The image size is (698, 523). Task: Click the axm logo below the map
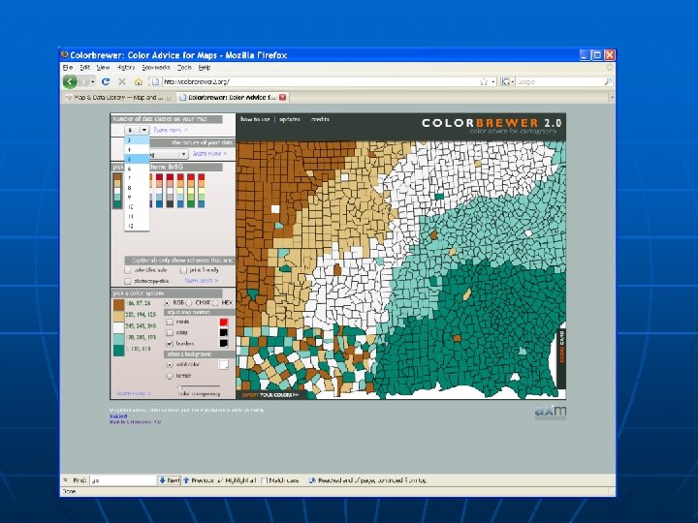(x=551, y=412)
